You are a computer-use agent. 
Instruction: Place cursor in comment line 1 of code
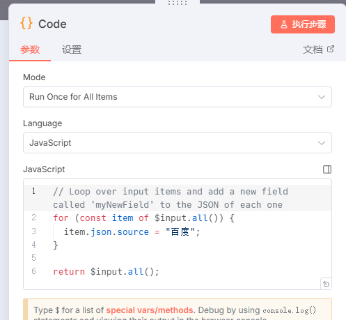coord(171,198)
